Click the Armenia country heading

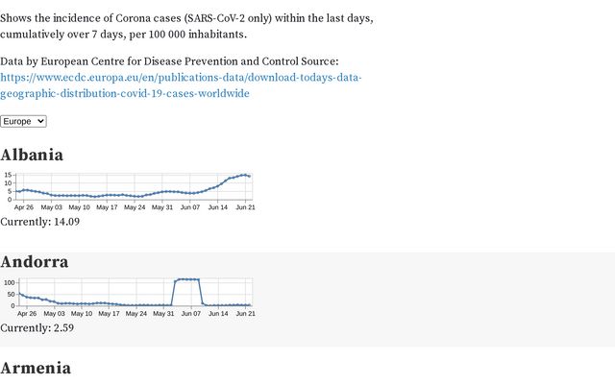pyautogui.click(x=35, y=368)
